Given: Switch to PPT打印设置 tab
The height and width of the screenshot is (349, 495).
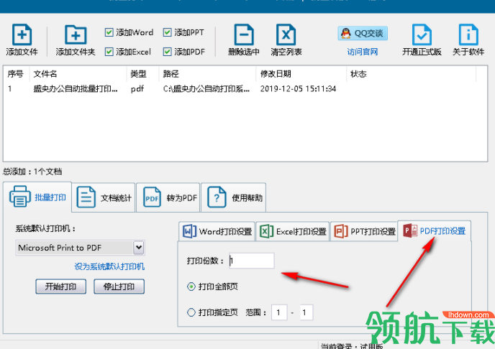Looking at the screenshot, I should tap(364, 231).
